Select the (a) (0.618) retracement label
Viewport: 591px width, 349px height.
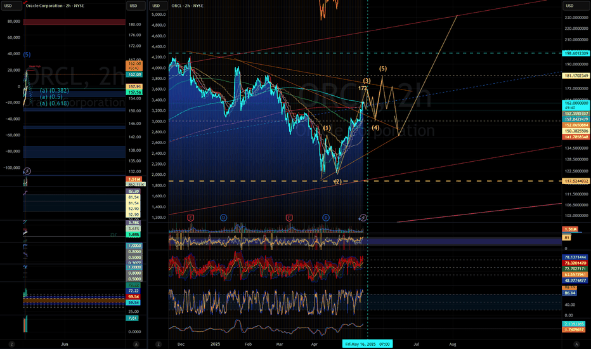point(55,103)
